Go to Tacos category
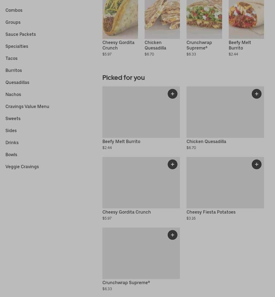275x297 pixels. tap(12, 58)
